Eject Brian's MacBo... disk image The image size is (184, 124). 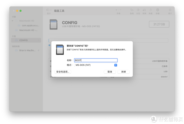(x=39, y=50)
